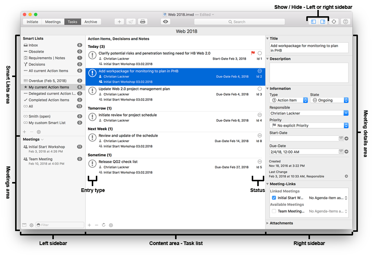Toggle status circle of Update Web 2.0 task
This screenshot has height=255, width=373.
tap(259, 89)
